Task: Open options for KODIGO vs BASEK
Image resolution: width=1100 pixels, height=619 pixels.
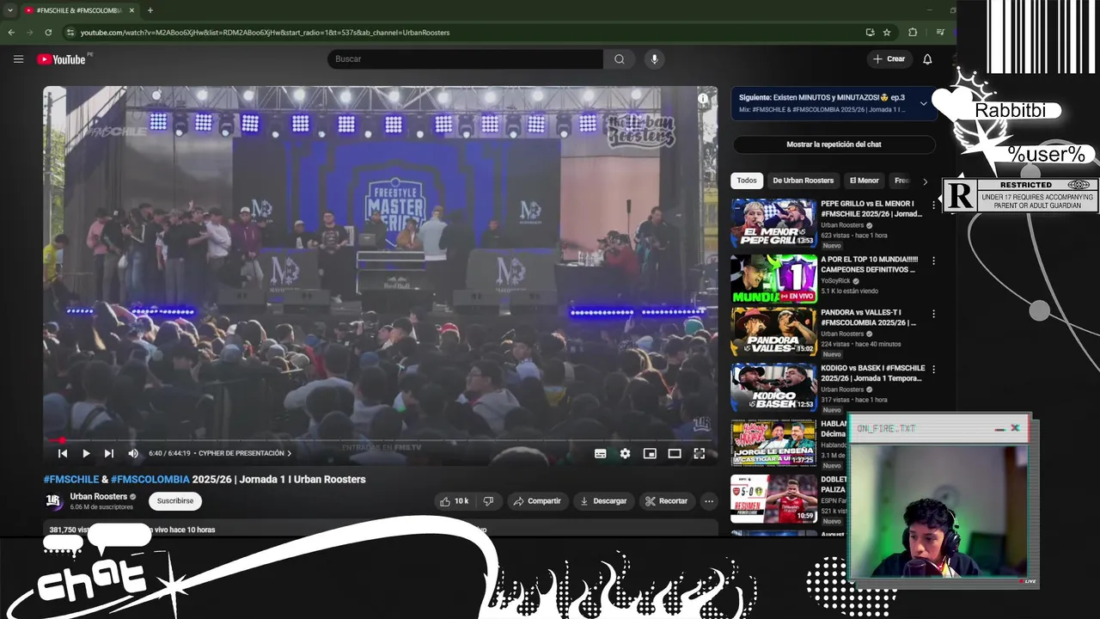Action: click(933, 370)
